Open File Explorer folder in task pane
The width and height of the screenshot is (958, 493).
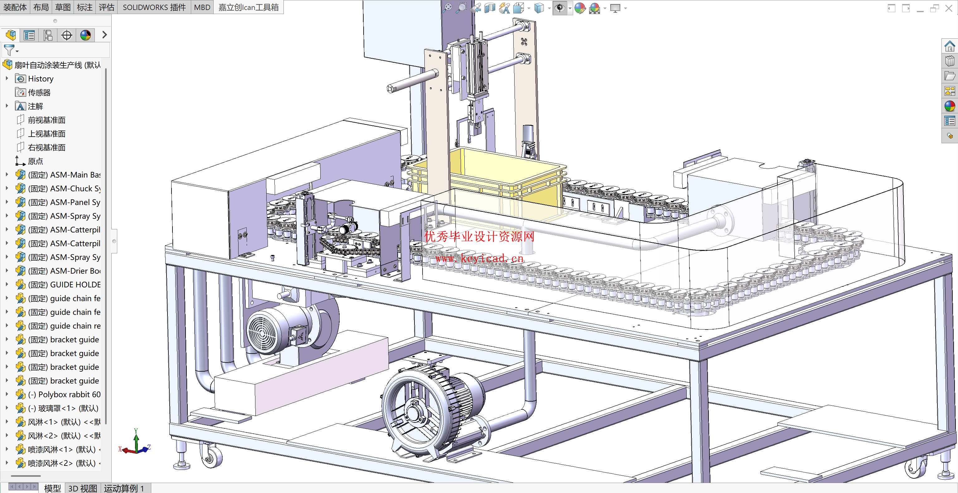coord(950,76)
